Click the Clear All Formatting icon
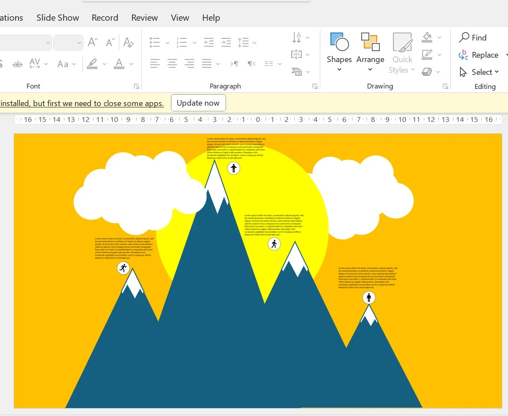 [x=129, y=42]
